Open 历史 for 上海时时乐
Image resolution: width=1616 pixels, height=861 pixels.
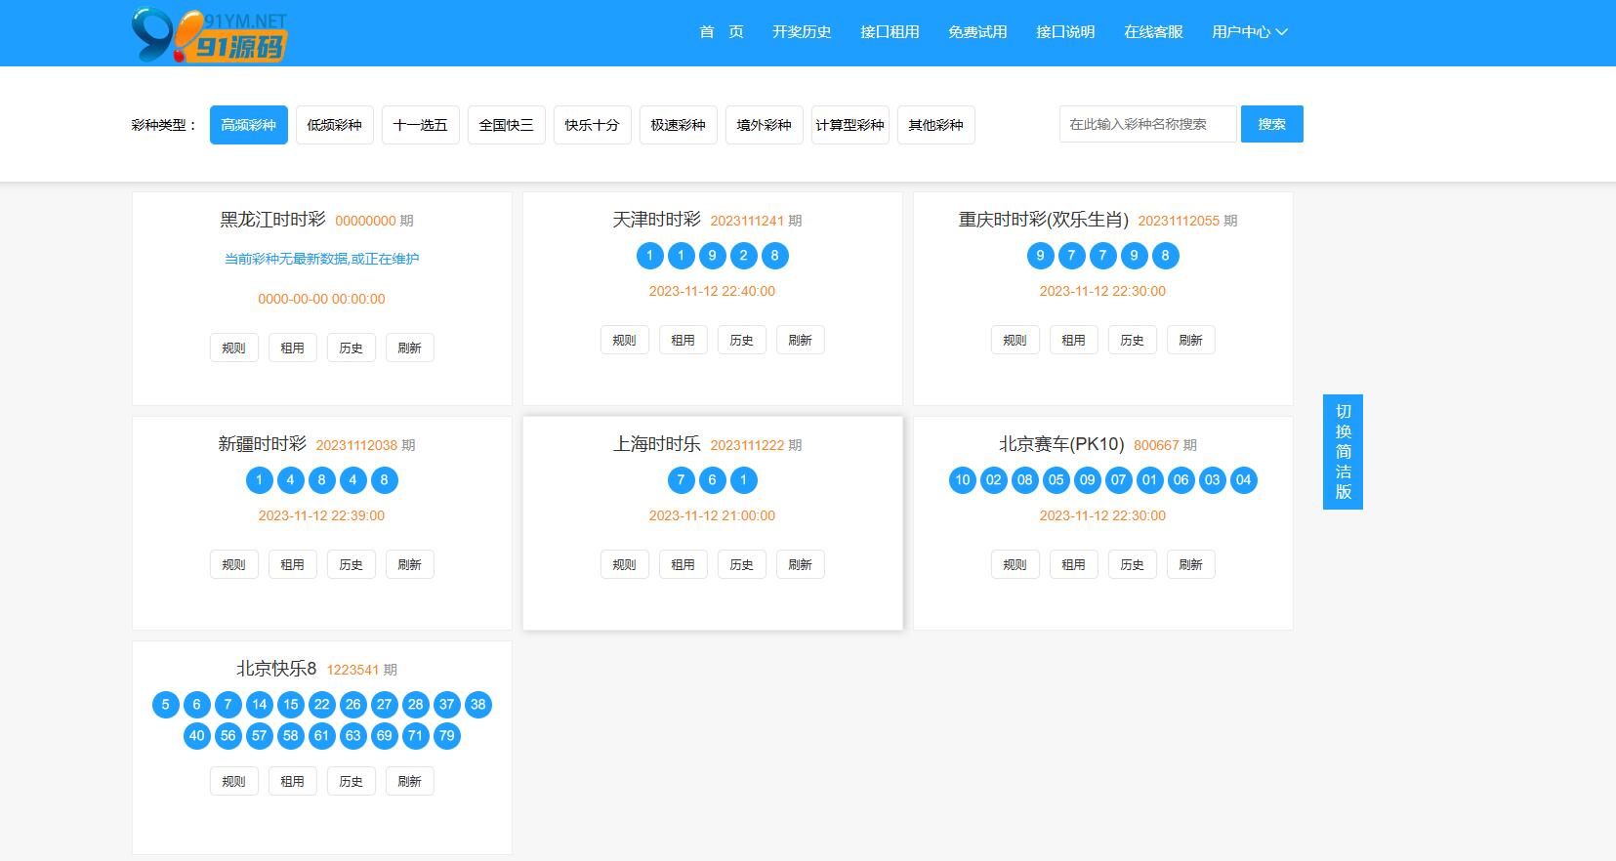742,564
